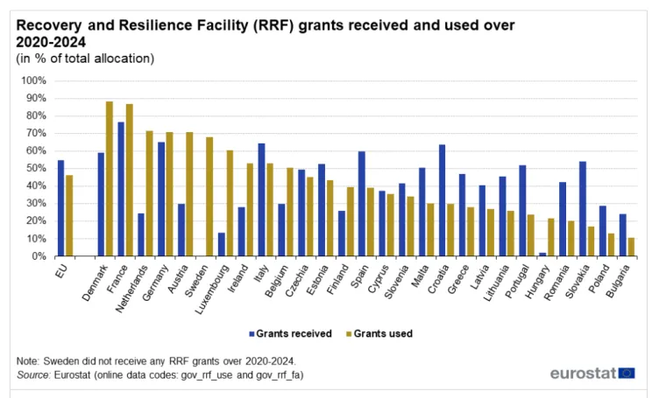Select the Grants received legend label
666x398 pixels.
tap(294, 333)
